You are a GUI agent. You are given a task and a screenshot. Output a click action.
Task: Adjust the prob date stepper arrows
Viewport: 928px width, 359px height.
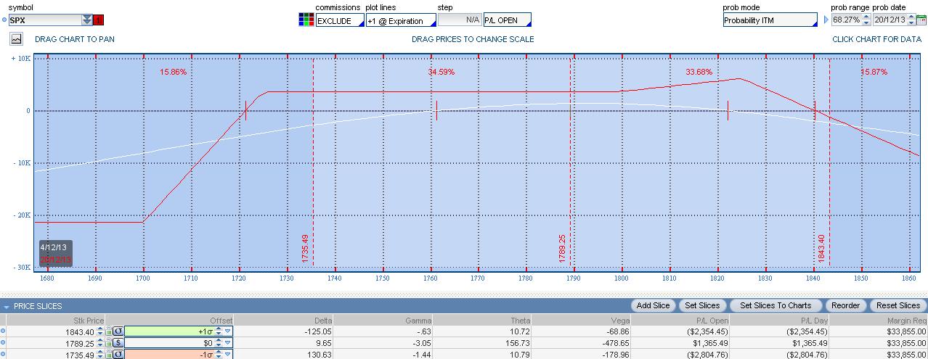[911, 20]
